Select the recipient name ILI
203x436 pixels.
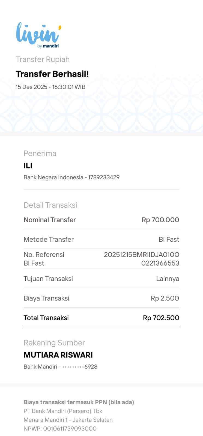click(x=28, y=166)
